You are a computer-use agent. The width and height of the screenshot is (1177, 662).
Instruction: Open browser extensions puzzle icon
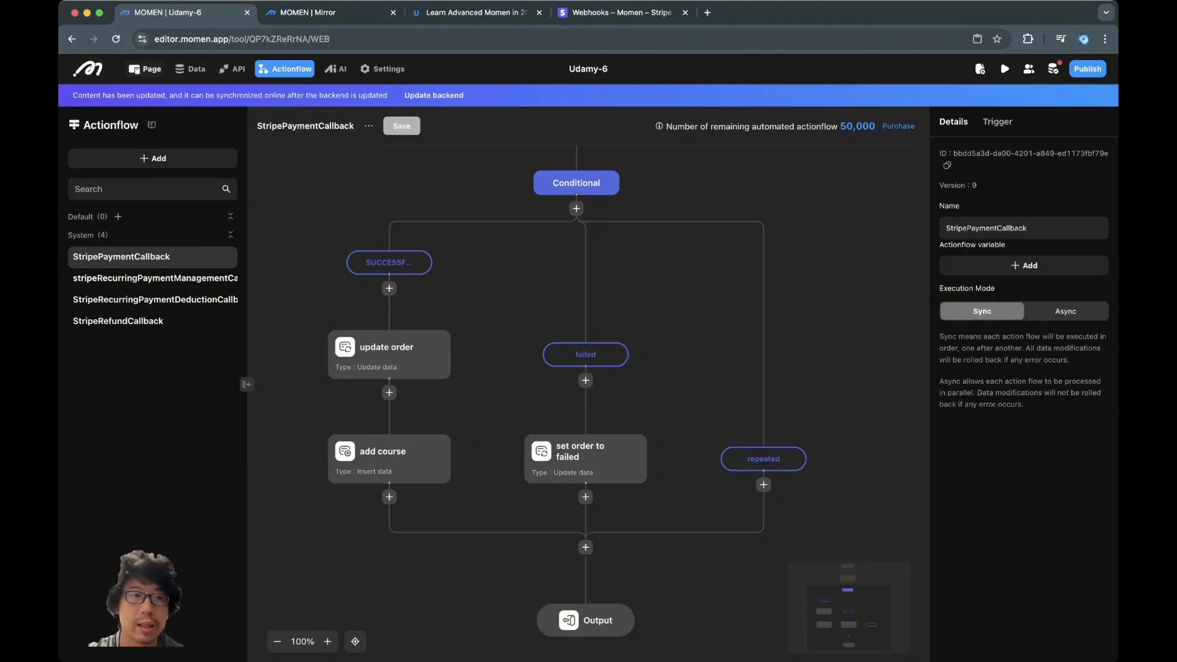(x=1028, y=39)
